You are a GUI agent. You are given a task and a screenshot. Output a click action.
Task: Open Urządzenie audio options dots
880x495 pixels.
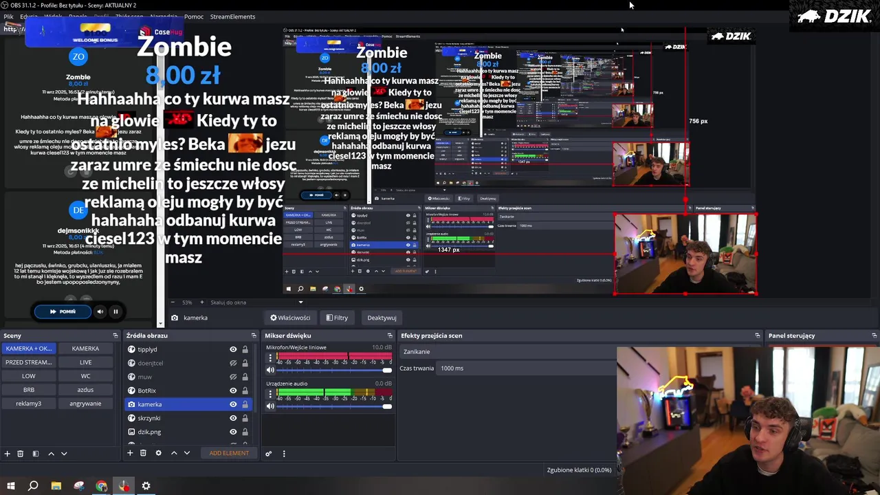coord(270,395)
